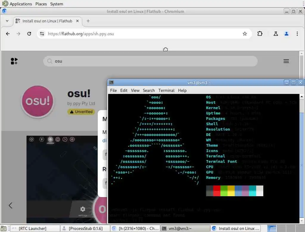305x232 pixels.
Task: Click the Unverified badge
Action: click(x=81, y=112)
